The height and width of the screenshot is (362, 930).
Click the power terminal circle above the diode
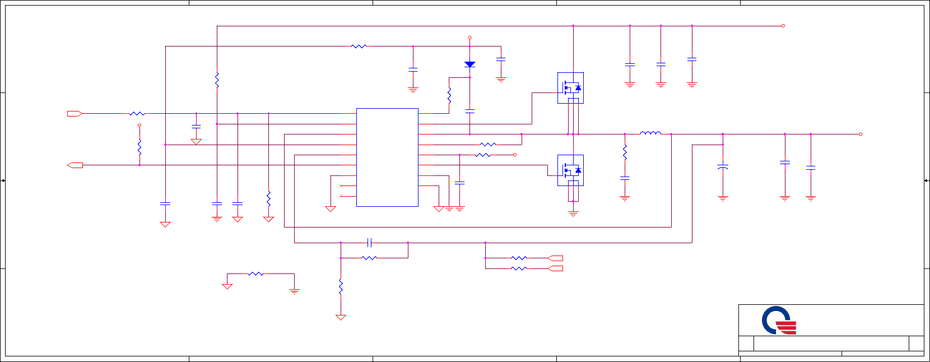(469, 38)
